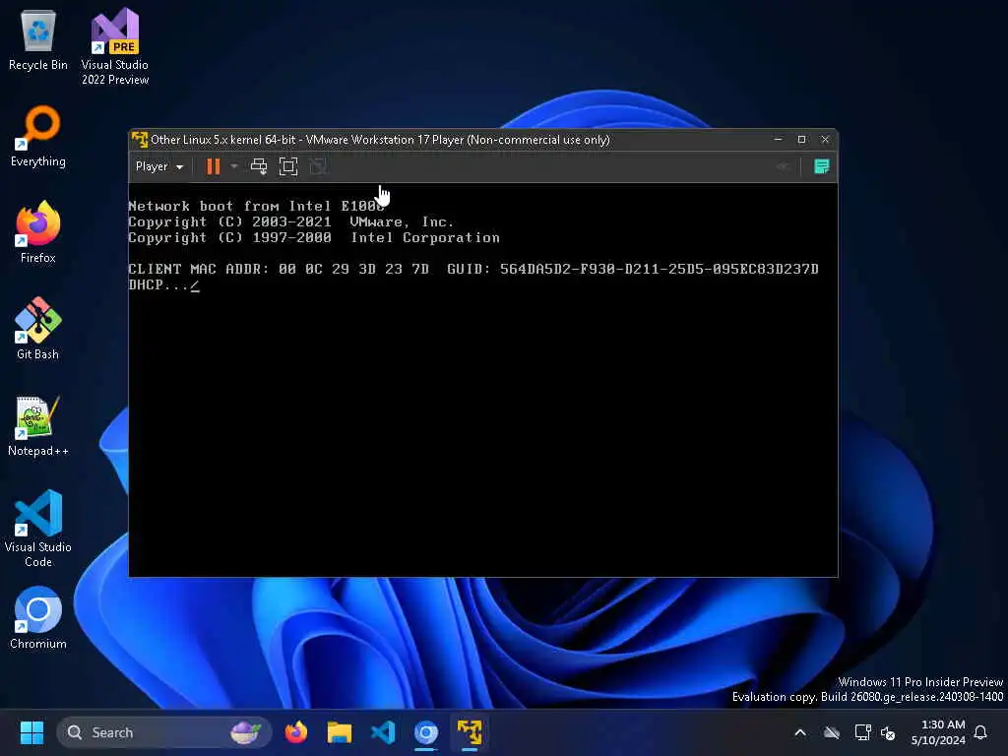The image size is (1008, 756).
Task: Maximize the VMware Player window
Action: [x=801, y=139]
